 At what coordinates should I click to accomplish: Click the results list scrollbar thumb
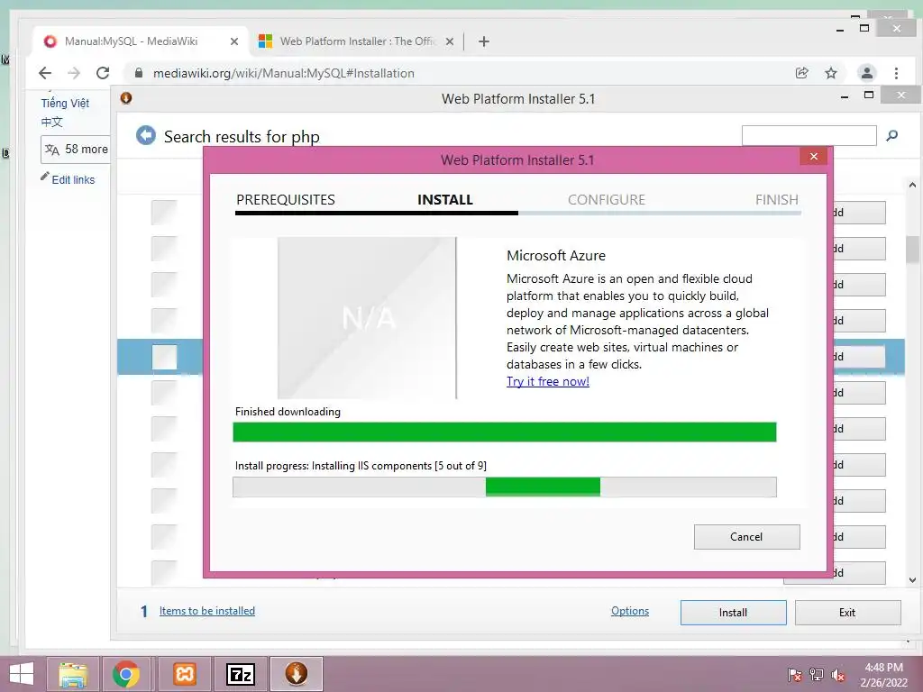click(x=912, y=249)
